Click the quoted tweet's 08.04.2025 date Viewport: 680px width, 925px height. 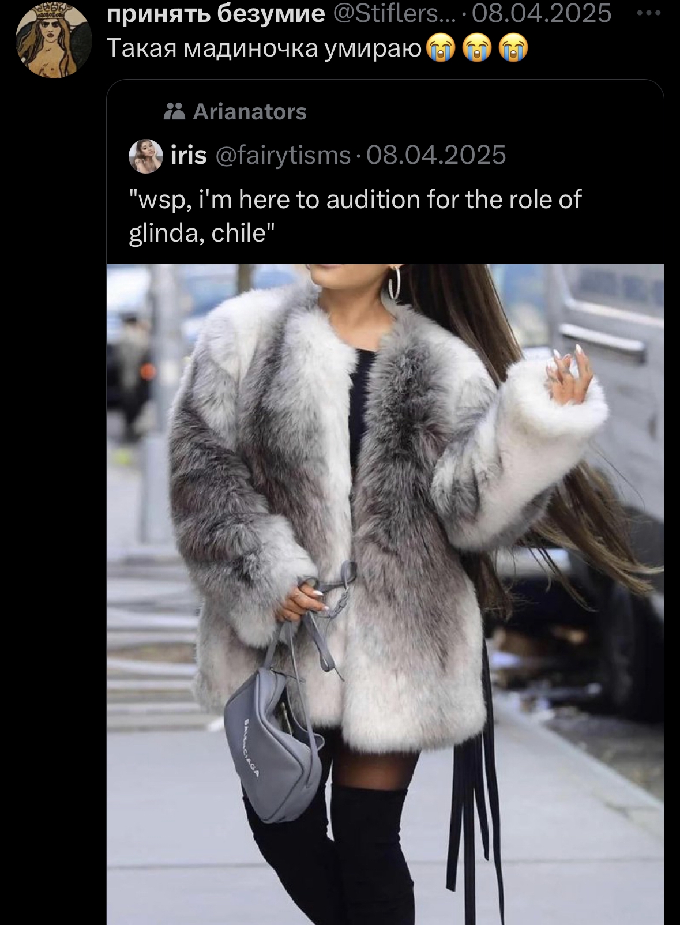click(x=436, y=155)
